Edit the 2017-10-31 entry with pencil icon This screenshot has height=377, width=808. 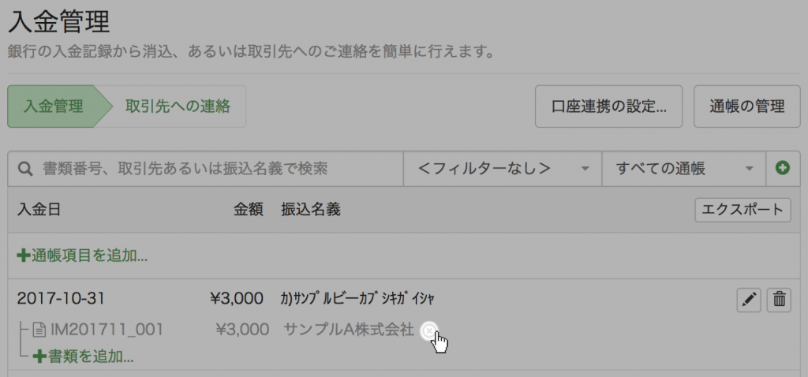[749, 300]
